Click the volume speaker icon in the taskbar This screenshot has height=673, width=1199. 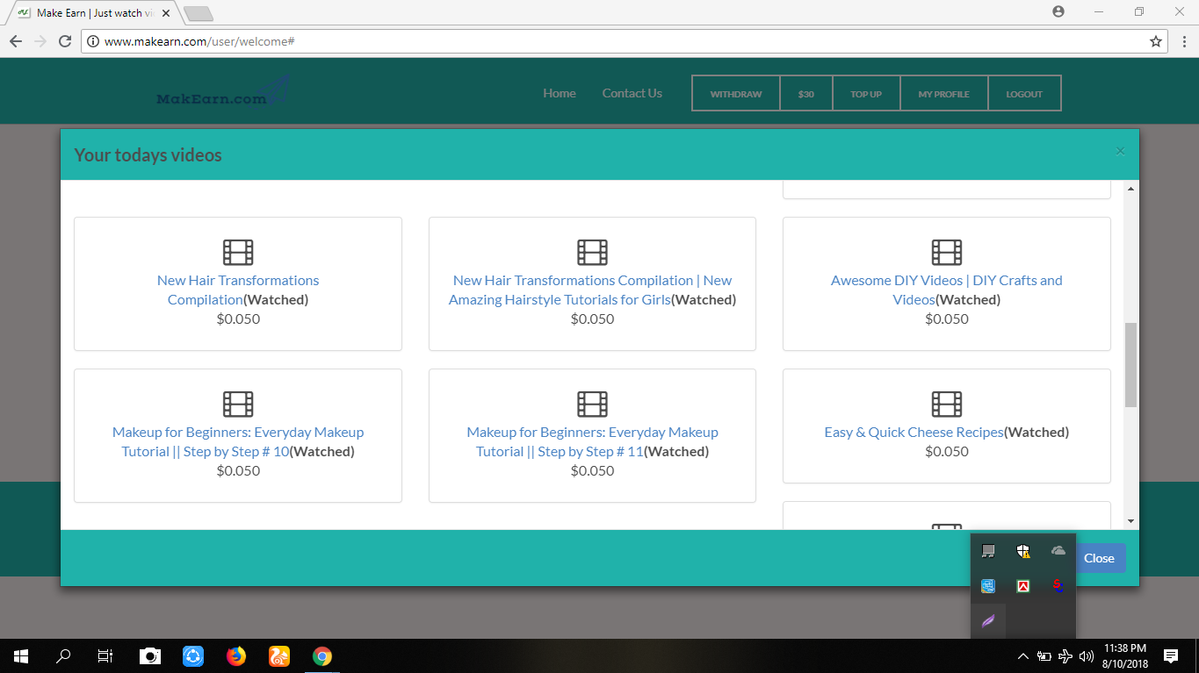pos(1087,655)
